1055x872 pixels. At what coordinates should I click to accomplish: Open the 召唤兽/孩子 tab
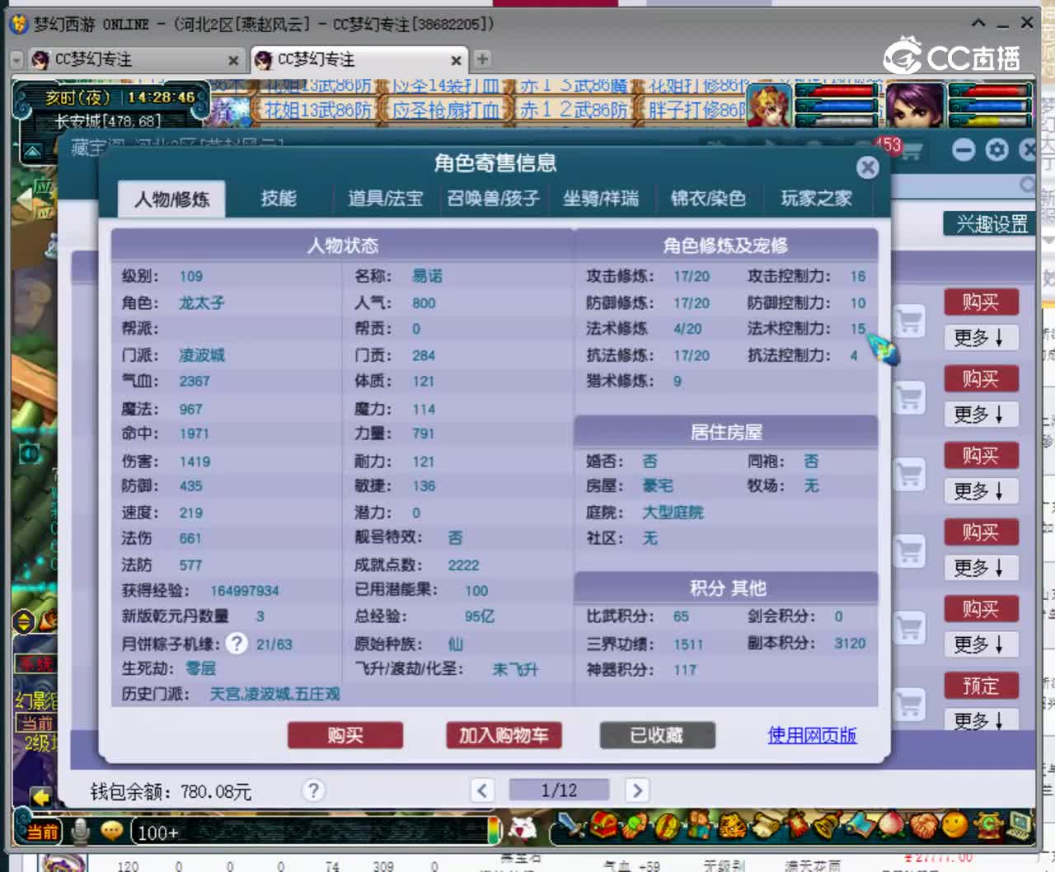click(x=493, y=198)
